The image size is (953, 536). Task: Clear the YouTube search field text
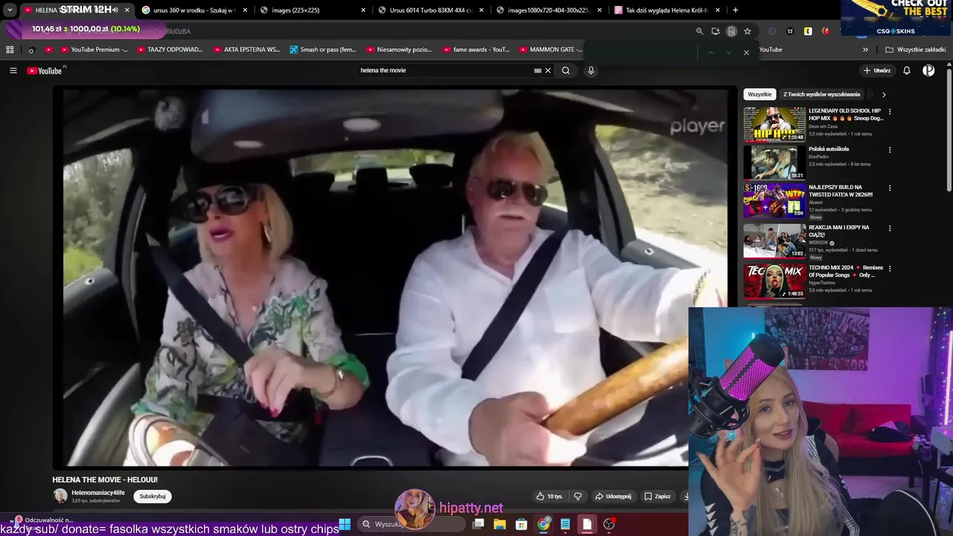(548, 71)
